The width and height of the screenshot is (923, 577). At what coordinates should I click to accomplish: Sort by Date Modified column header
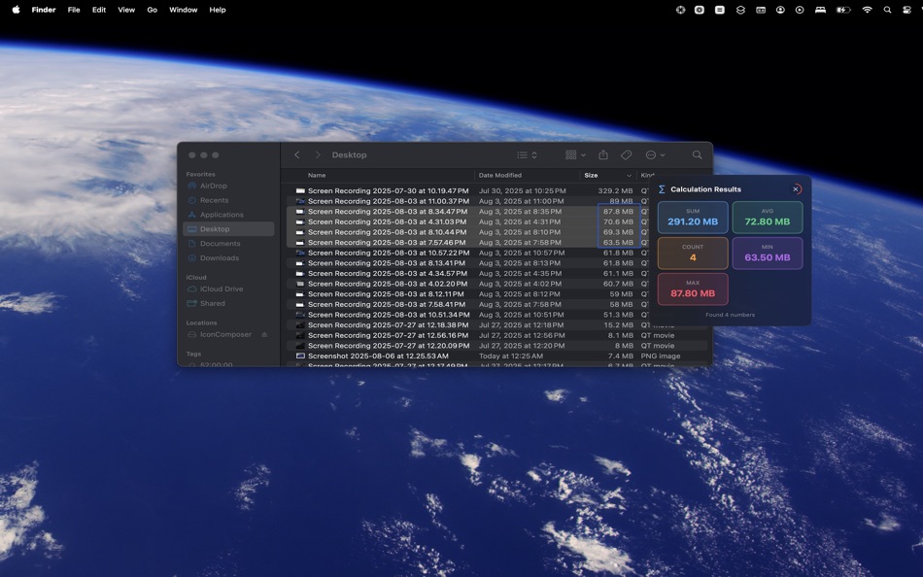point(500,175)
